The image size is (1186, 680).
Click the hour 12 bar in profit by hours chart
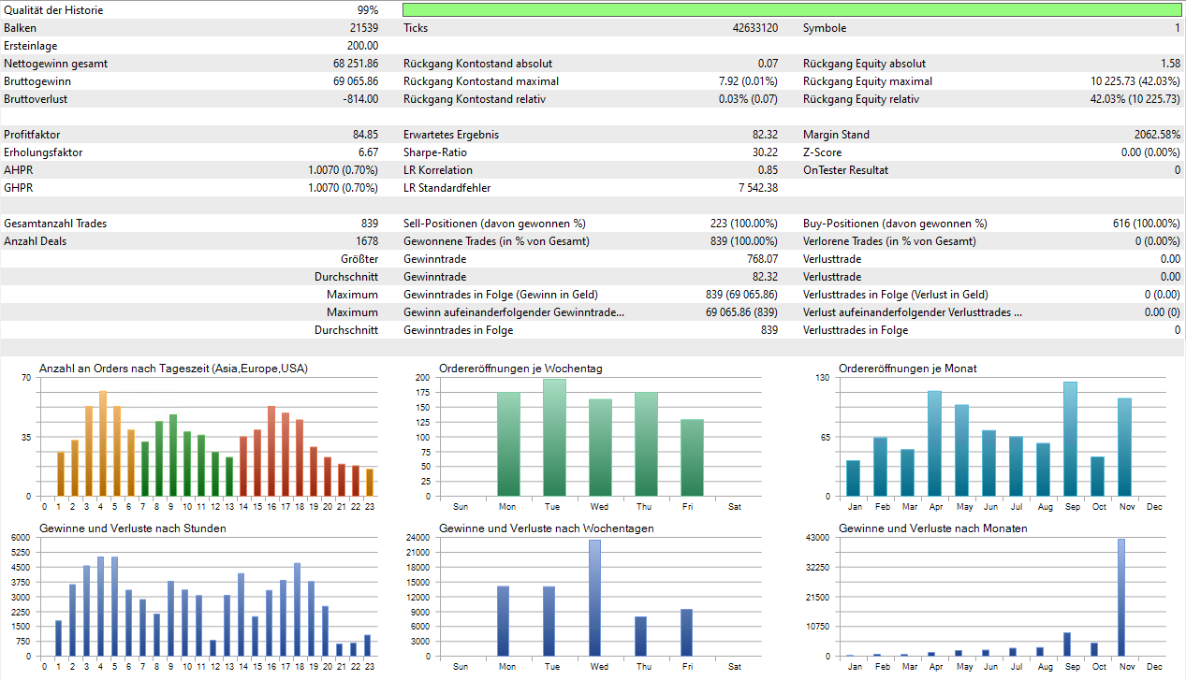point(212,648)
